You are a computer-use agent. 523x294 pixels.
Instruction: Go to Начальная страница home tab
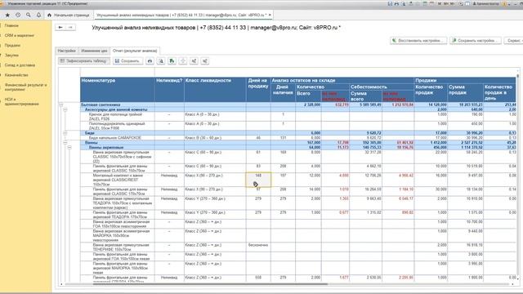[69, 15]
